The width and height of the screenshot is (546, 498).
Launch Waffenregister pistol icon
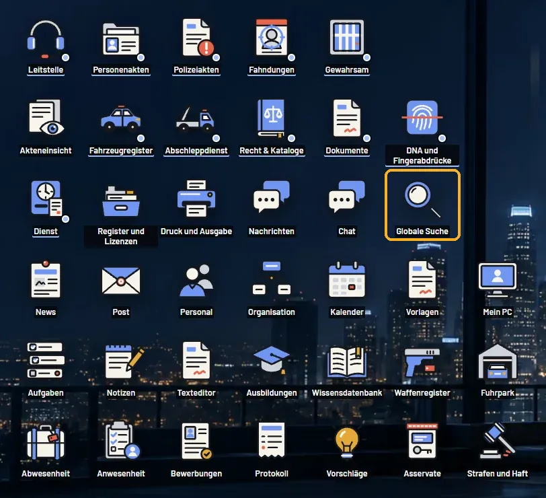point(422,363)
